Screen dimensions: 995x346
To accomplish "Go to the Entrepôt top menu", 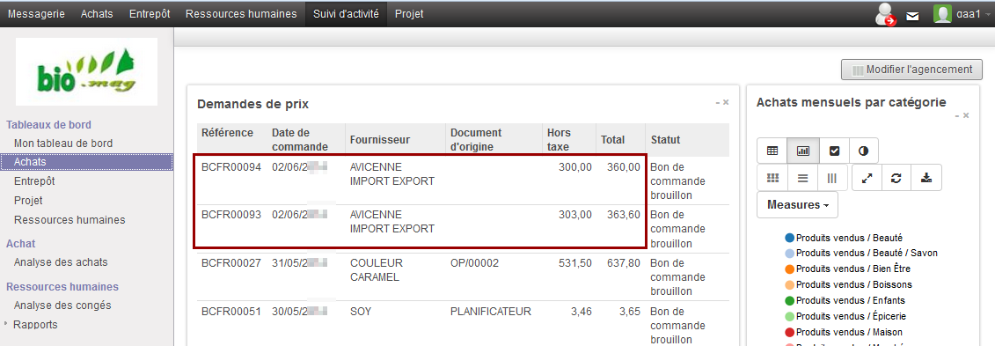I will point(150,13).
